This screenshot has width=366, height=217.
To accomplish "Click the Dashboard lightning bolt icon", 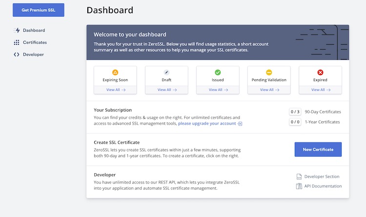I will click(x=17, y=30).
